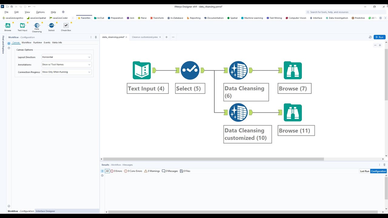388x218 pixels.
Task: Click the Results list view icon
Action: coord(102,171)
